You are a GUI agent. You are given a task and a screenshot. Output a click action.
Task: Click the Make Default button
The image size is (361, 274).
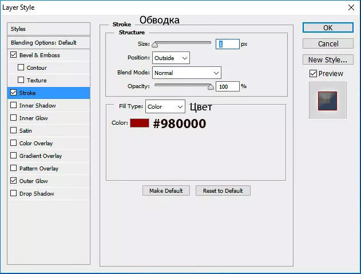pos(166,190)
